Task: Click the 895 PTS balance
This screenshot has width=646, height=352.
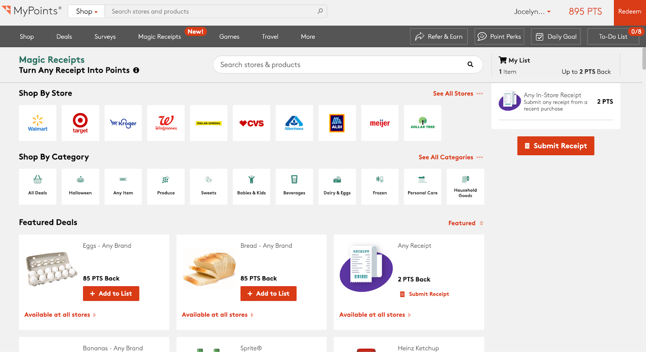Action: 585,11
